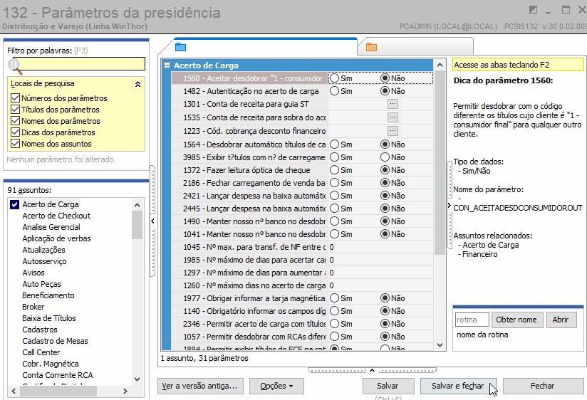Switch to the orange folder tab

click(x=371, y=47)
